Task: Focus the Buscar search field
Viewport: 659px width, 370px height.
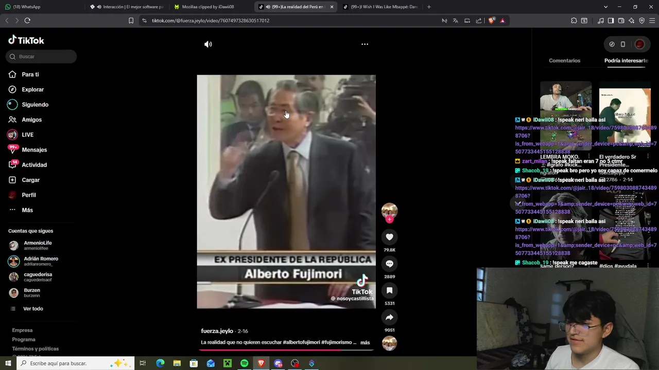Action: click(x=41, y=57)
